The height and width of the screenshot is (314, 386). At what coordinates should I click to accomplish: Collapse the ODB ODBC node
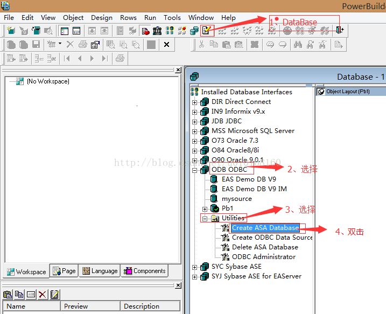click(194, 170)
